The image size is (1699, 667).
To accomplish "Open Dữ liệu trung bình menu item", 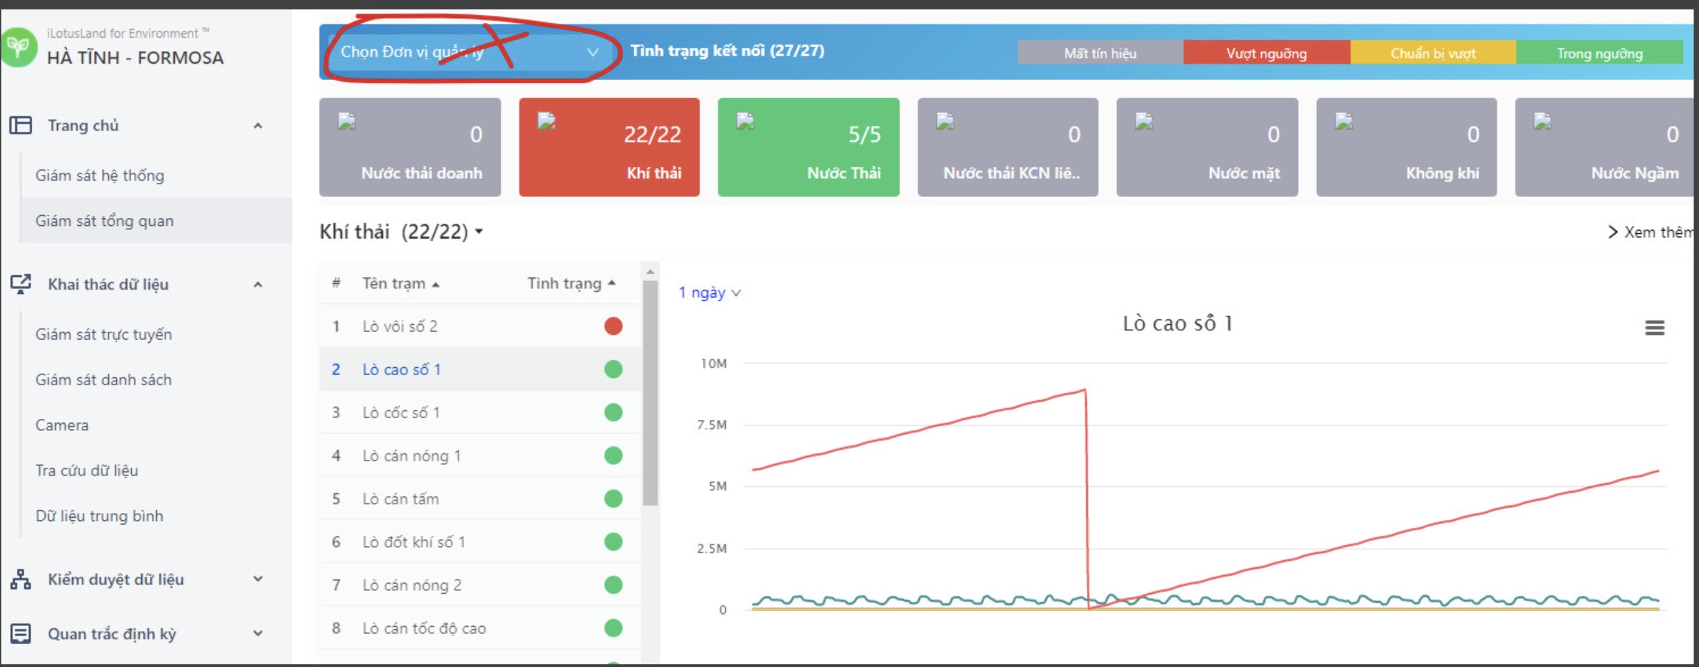I will pyautogui.click(x=100, y=516).
